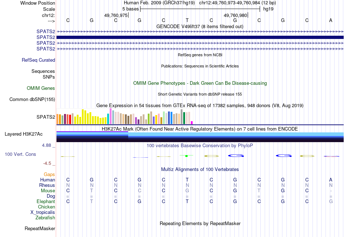The image size is (344, 237).
Task: Click the sequence direction arrow label
Action: (51, 21)
